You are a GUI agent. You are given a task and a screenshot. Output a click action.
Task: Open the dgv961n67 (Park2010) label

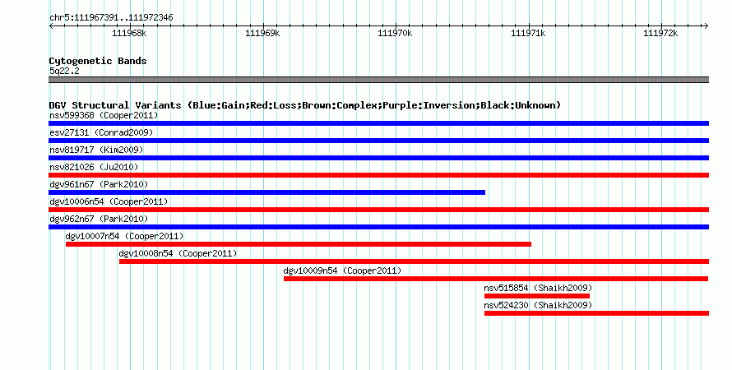point(99,184)
